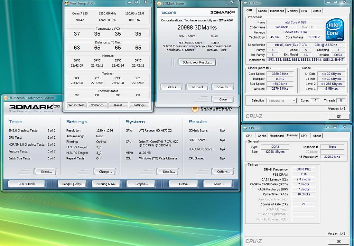The height and width of the screenshot is (246, 354).
Task: Open the Mainboard tab in the CPU-Z memory window
Action: [x=277, y=136]
